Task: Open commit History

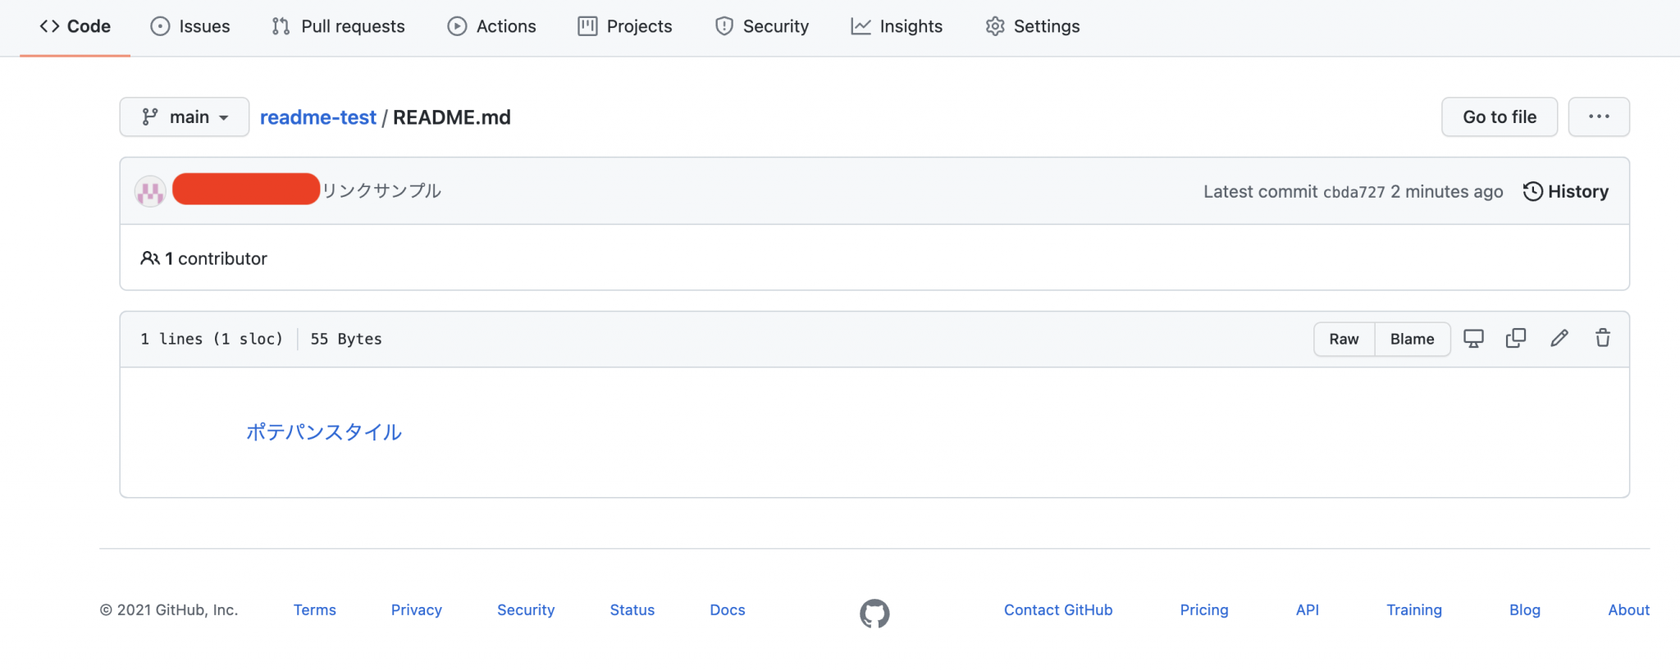Action: tap(1565, 191)
